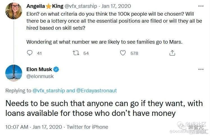This screenshot has height=136, width=210.
Task: Click the @Erdayastronaut mention link
Action: tap(96, 90)
